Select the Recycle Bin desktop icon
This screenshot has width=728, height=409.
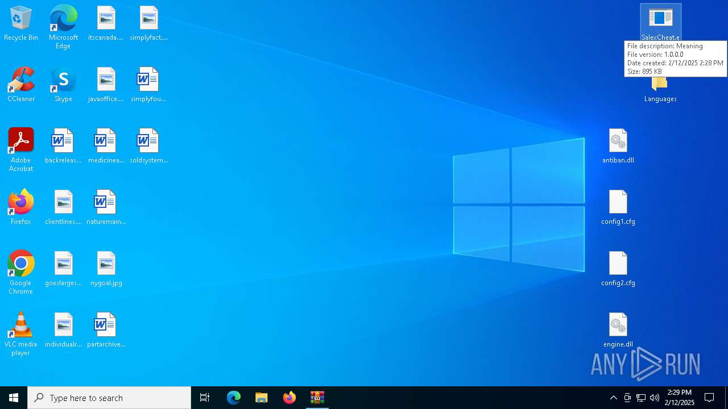(21, 24)
